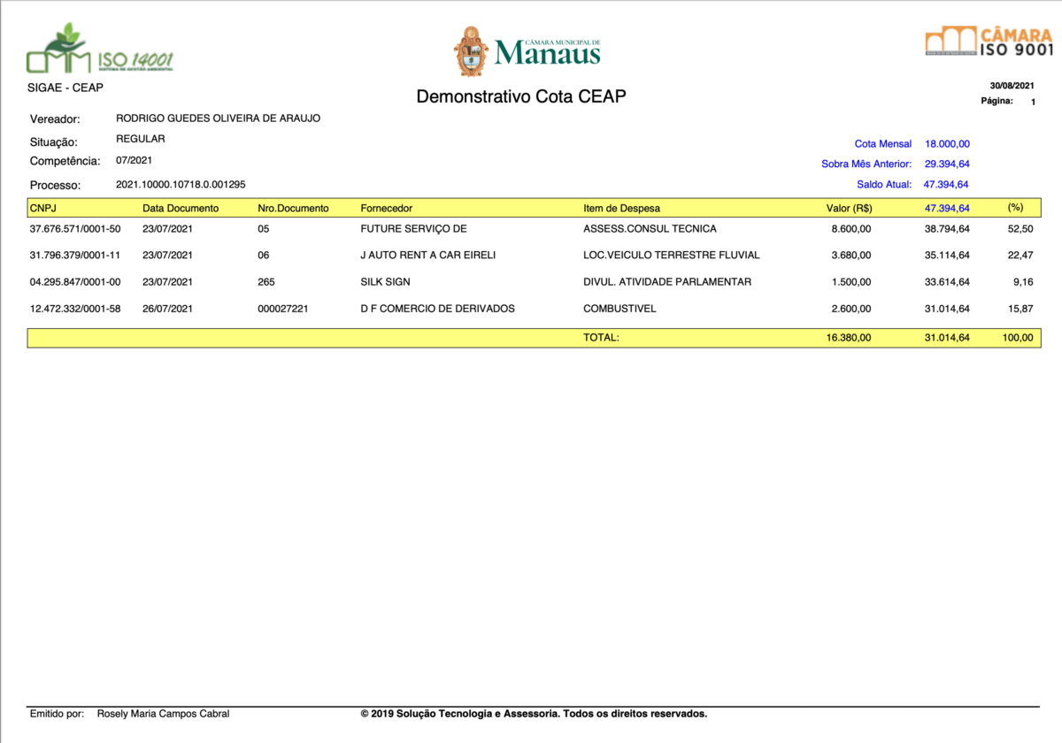The width and height of the screenshot is (1062, 743).
Task: Click the 'Fornecedor' column header
Action: [x=387, y=209]
